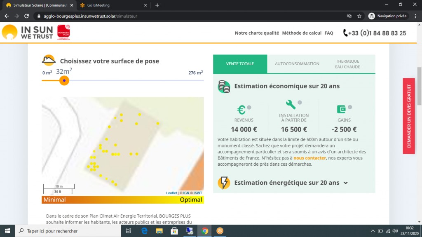Open the info tooltip beside the Gains wallet
The image size is (422, 237).
(x=350, y=107)
